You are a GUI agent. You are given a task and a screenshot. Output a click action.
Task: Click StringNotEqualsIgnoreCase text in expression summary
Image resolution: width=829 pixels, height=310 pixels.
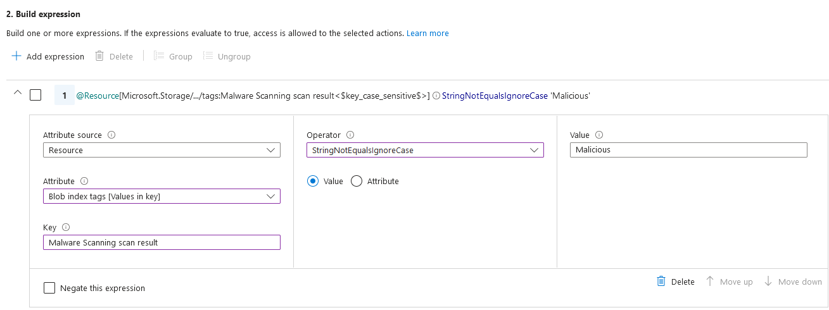tap(495, 96)
